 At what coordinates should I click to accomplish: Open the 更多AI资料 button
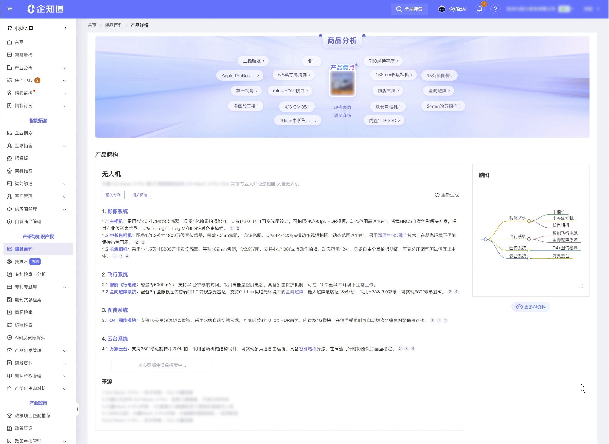531,307
